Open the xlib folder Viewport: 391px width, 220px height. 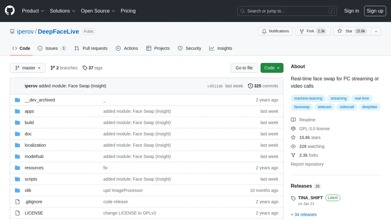click(x=28, y=190)
